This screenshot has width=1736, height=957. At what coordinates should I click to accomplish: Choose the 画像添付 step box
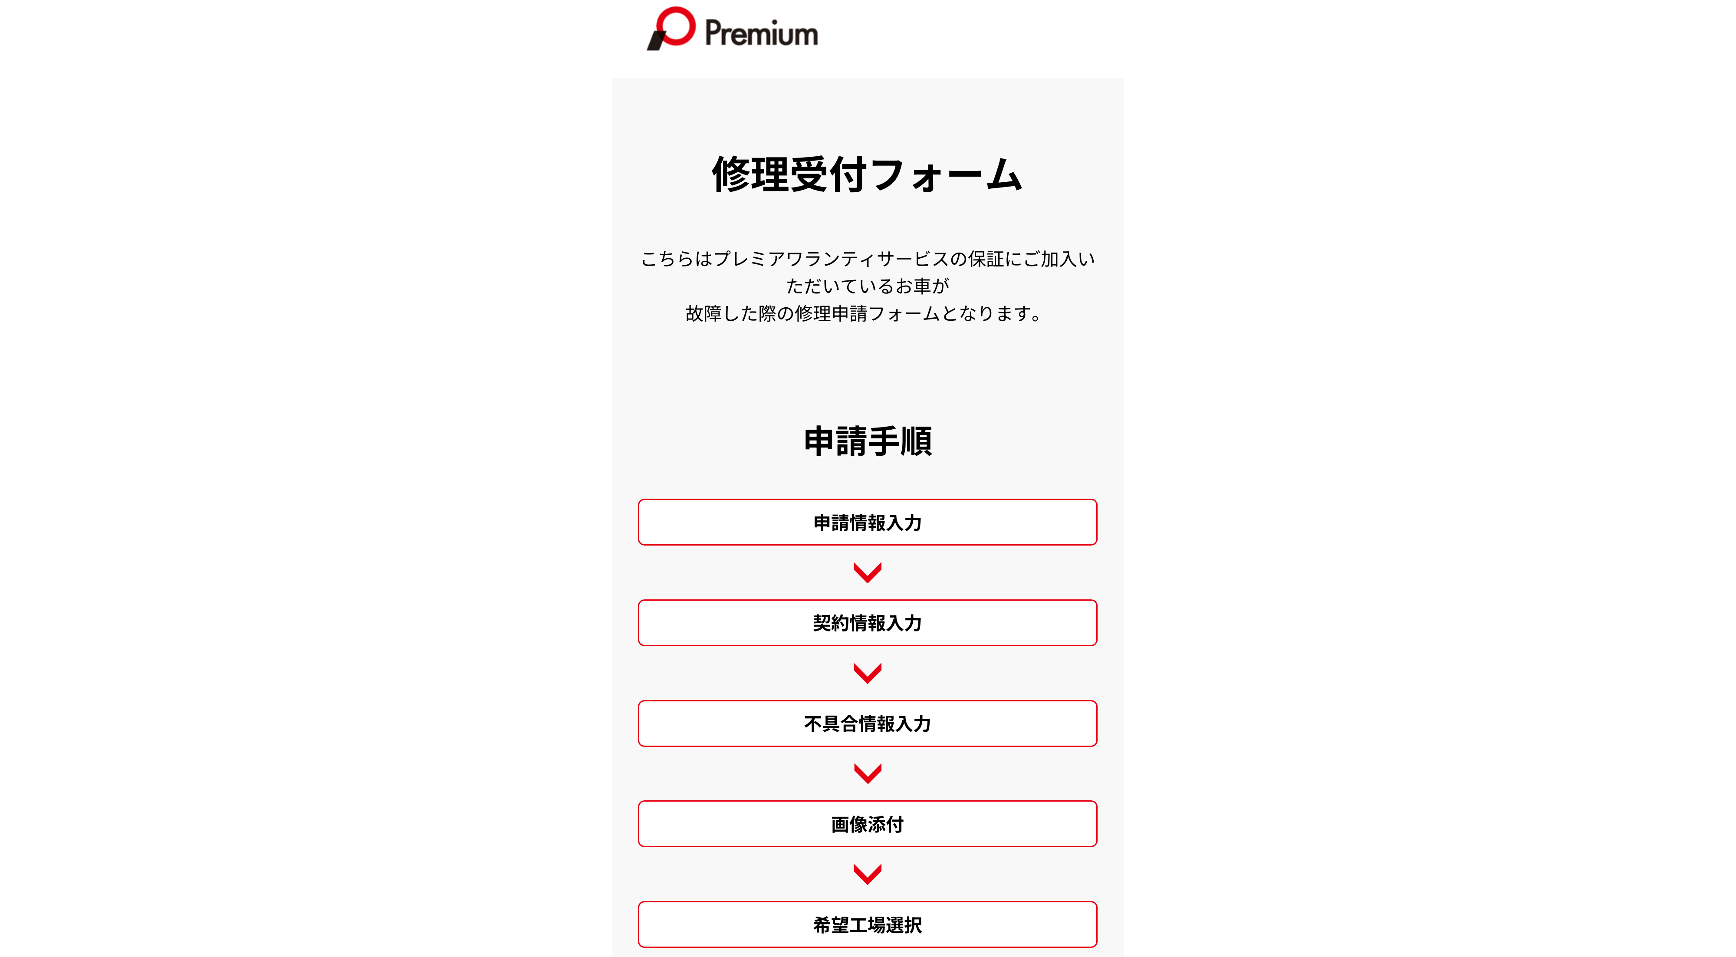(867, 824)
